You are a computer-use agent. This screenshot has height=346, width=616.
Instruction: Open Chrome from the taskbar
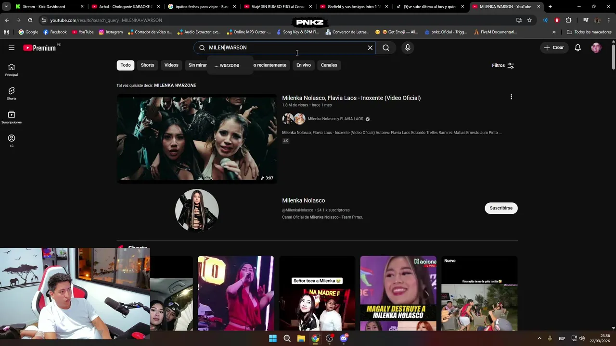click(315, 338)
